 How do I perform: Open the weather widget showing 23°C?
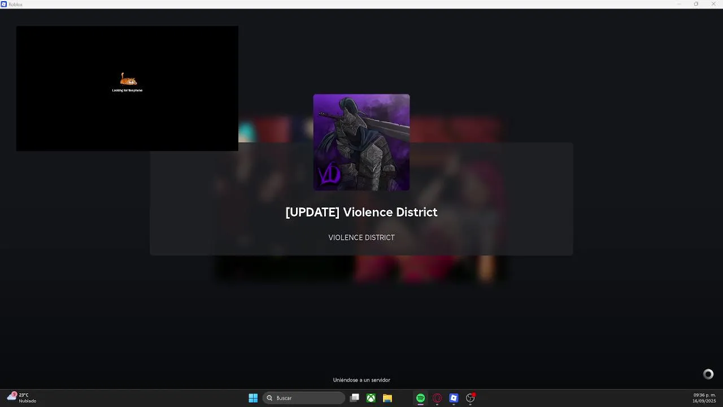click(22, 398)
